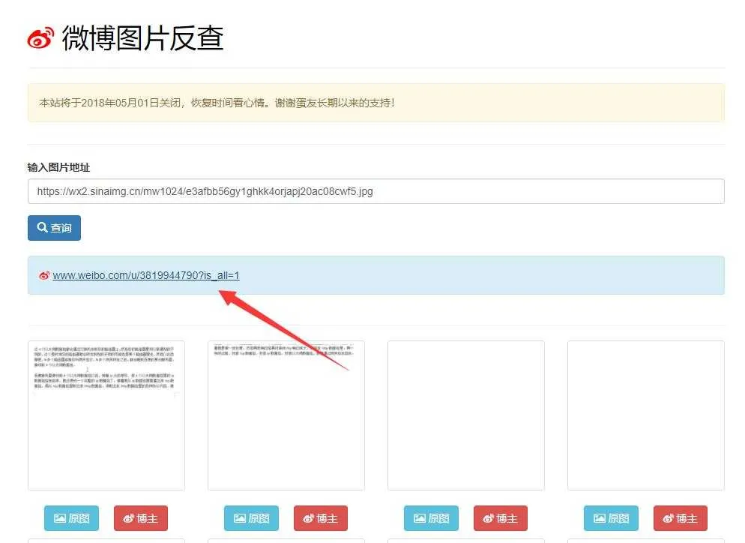Image resolution: width=745 pixels, height=543 pixels.
Task: Open the weibo.com user profile link
Action: coord(145,275)
